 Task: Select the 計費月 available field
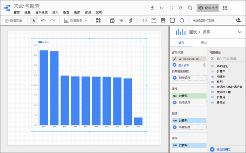[x=221, y=97]
